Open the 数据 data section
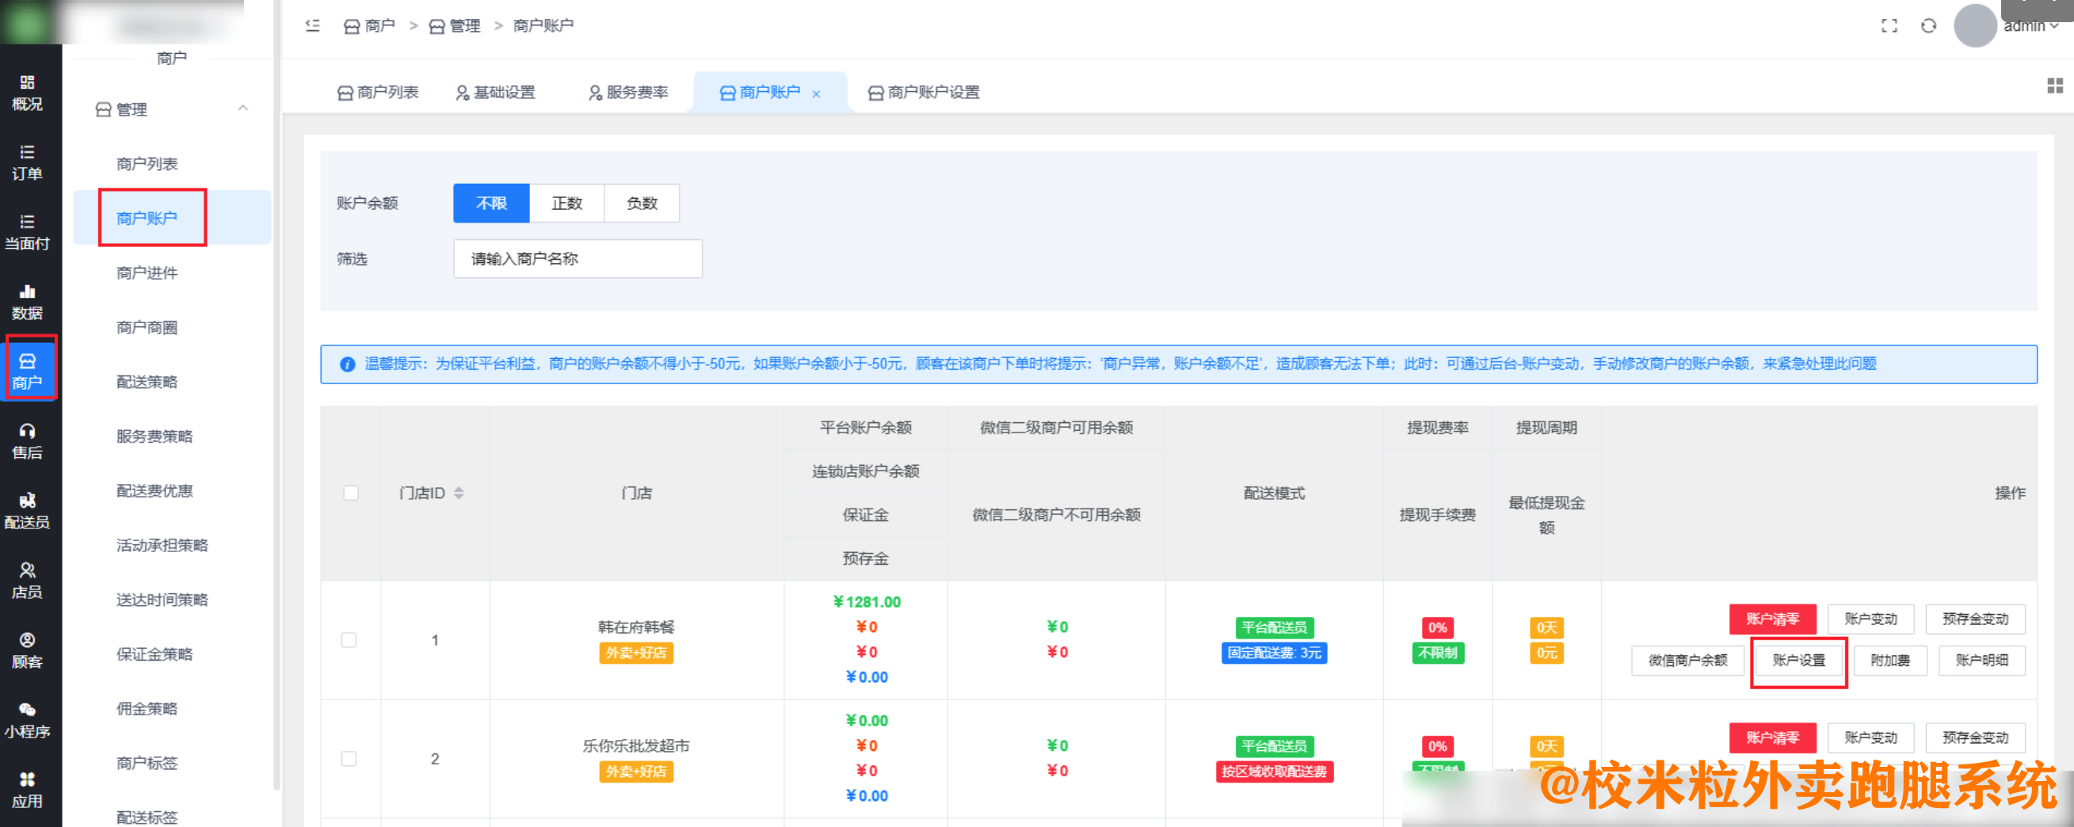Image resolution: width=2074 pixels, height=827 pixels. coord(29,301)
